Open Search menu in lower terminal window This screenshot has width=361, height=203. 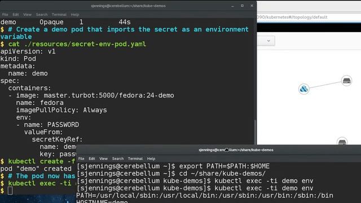(118, 158)
